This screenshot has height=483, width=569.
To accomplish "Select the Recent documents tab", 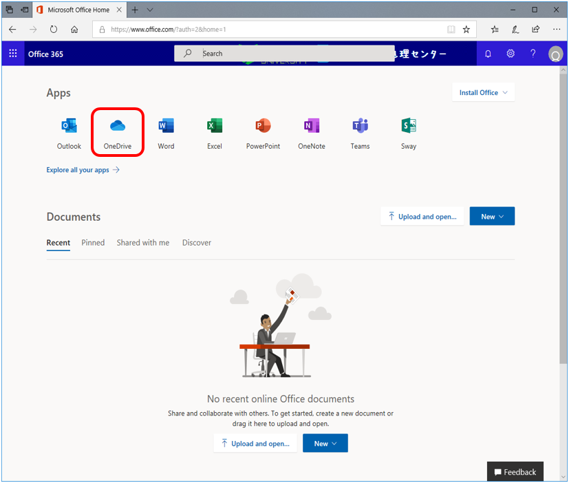I will [x=58, y=243].
